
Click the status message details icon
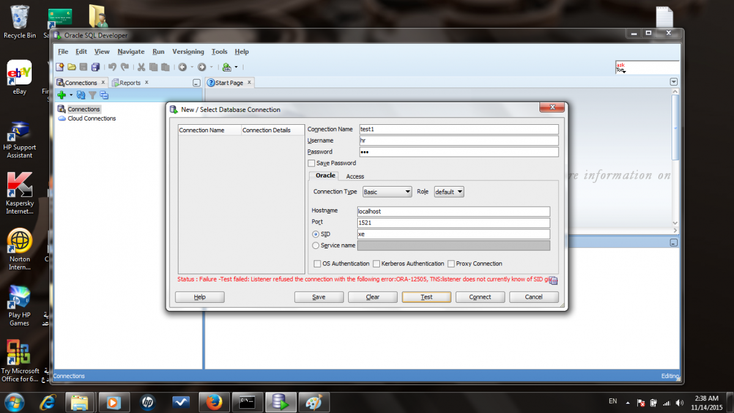pyautogui.click(x=553, y=280)
